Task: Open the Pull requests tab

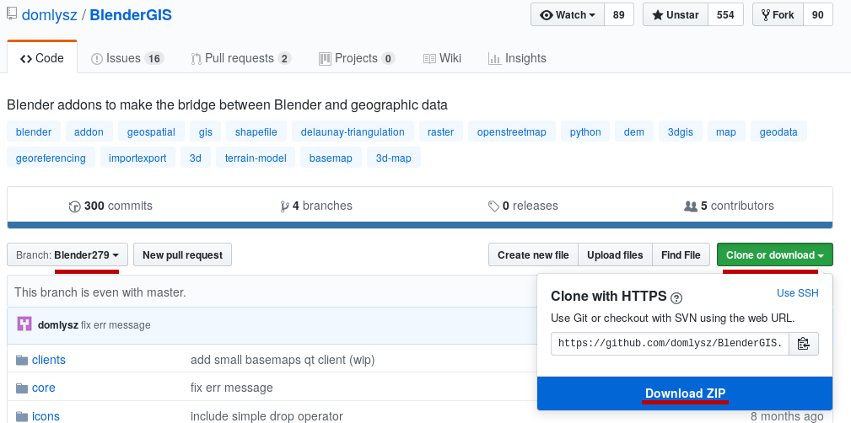Action: (x=241, y=58)
